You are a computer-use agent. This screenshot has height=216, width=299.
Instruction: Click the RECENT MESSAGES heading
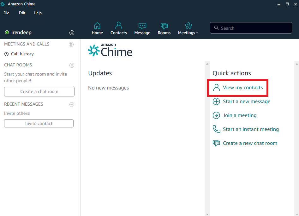[x=24, y=104]
